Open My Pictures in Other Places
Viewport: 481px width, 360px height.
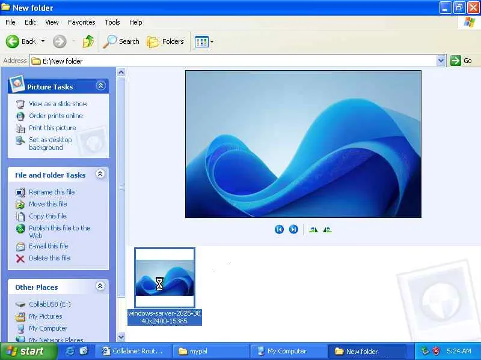(x=46, y=316)
